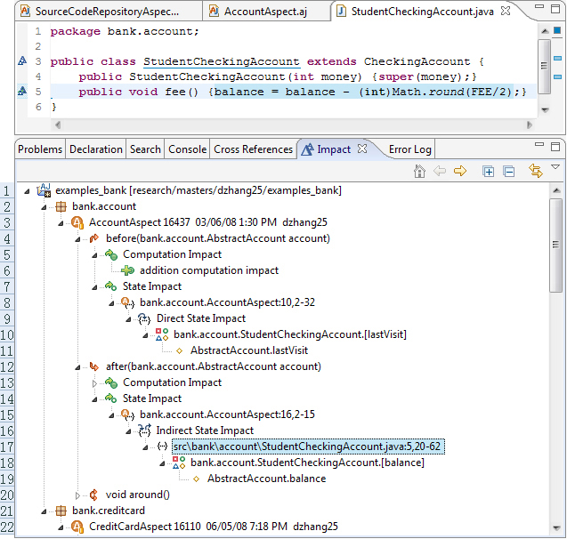
Task: Click the Impact view scroll down arrow
Action: 555,528
